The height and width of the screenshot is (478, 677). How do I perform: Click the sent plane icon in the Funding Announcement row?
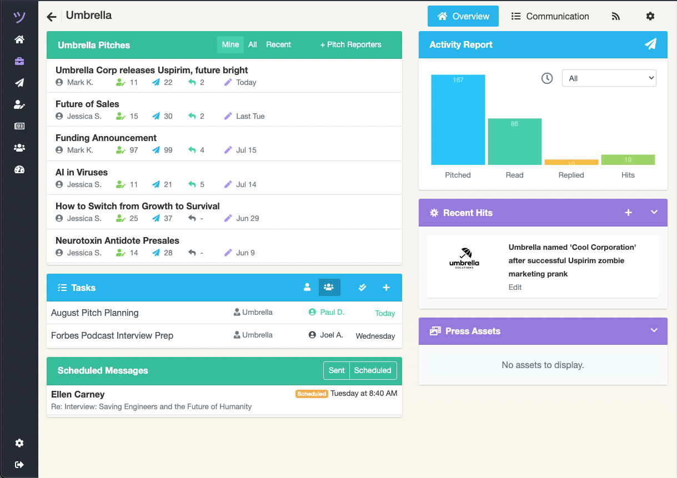point(156,150)
